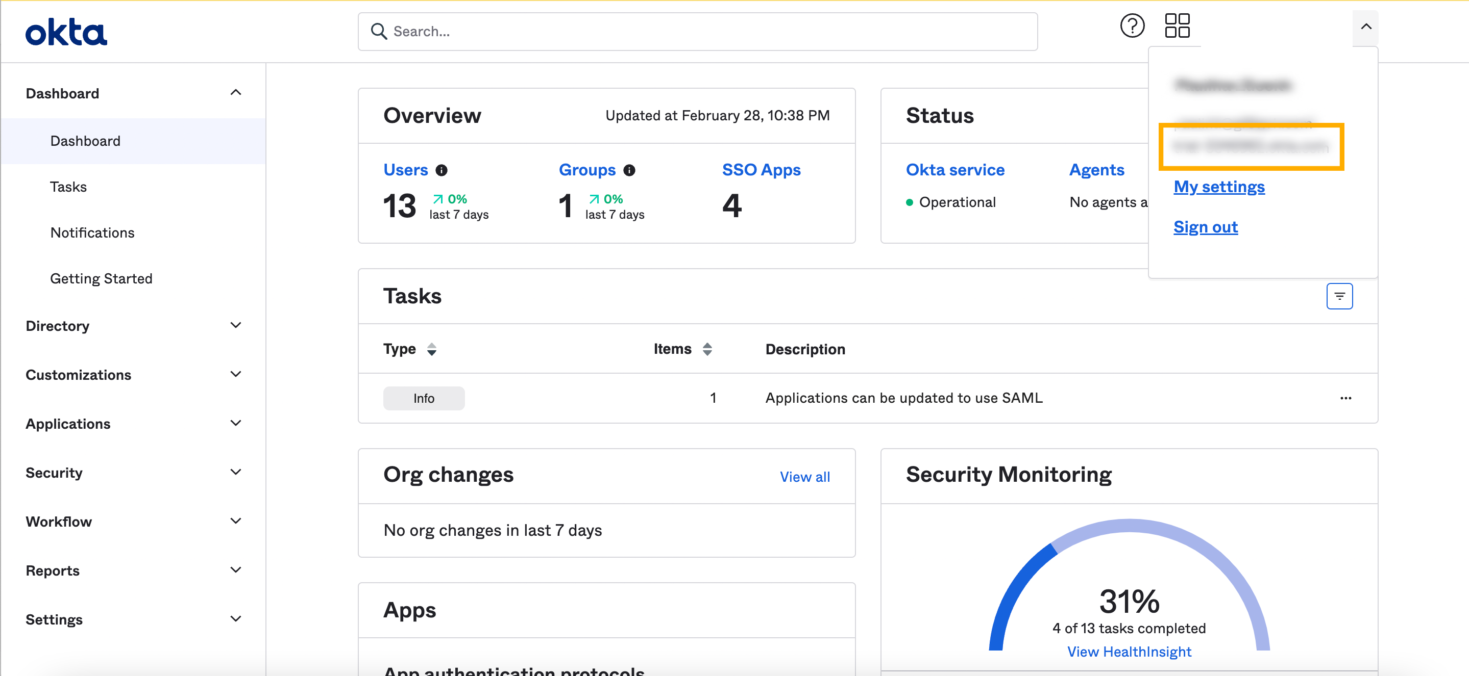Go to Getting Started menu item

coord(101,278)
